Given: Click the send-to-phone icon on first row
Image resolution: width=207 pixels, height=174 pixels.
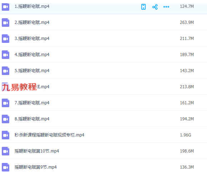Looking at the screenshot, I should click(143, 7).
